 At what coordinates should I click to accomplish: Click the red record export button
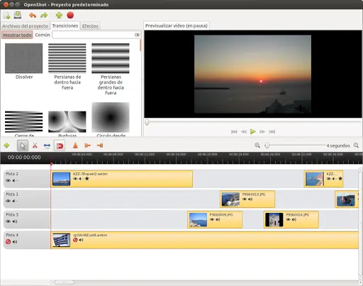coord(70,15)
